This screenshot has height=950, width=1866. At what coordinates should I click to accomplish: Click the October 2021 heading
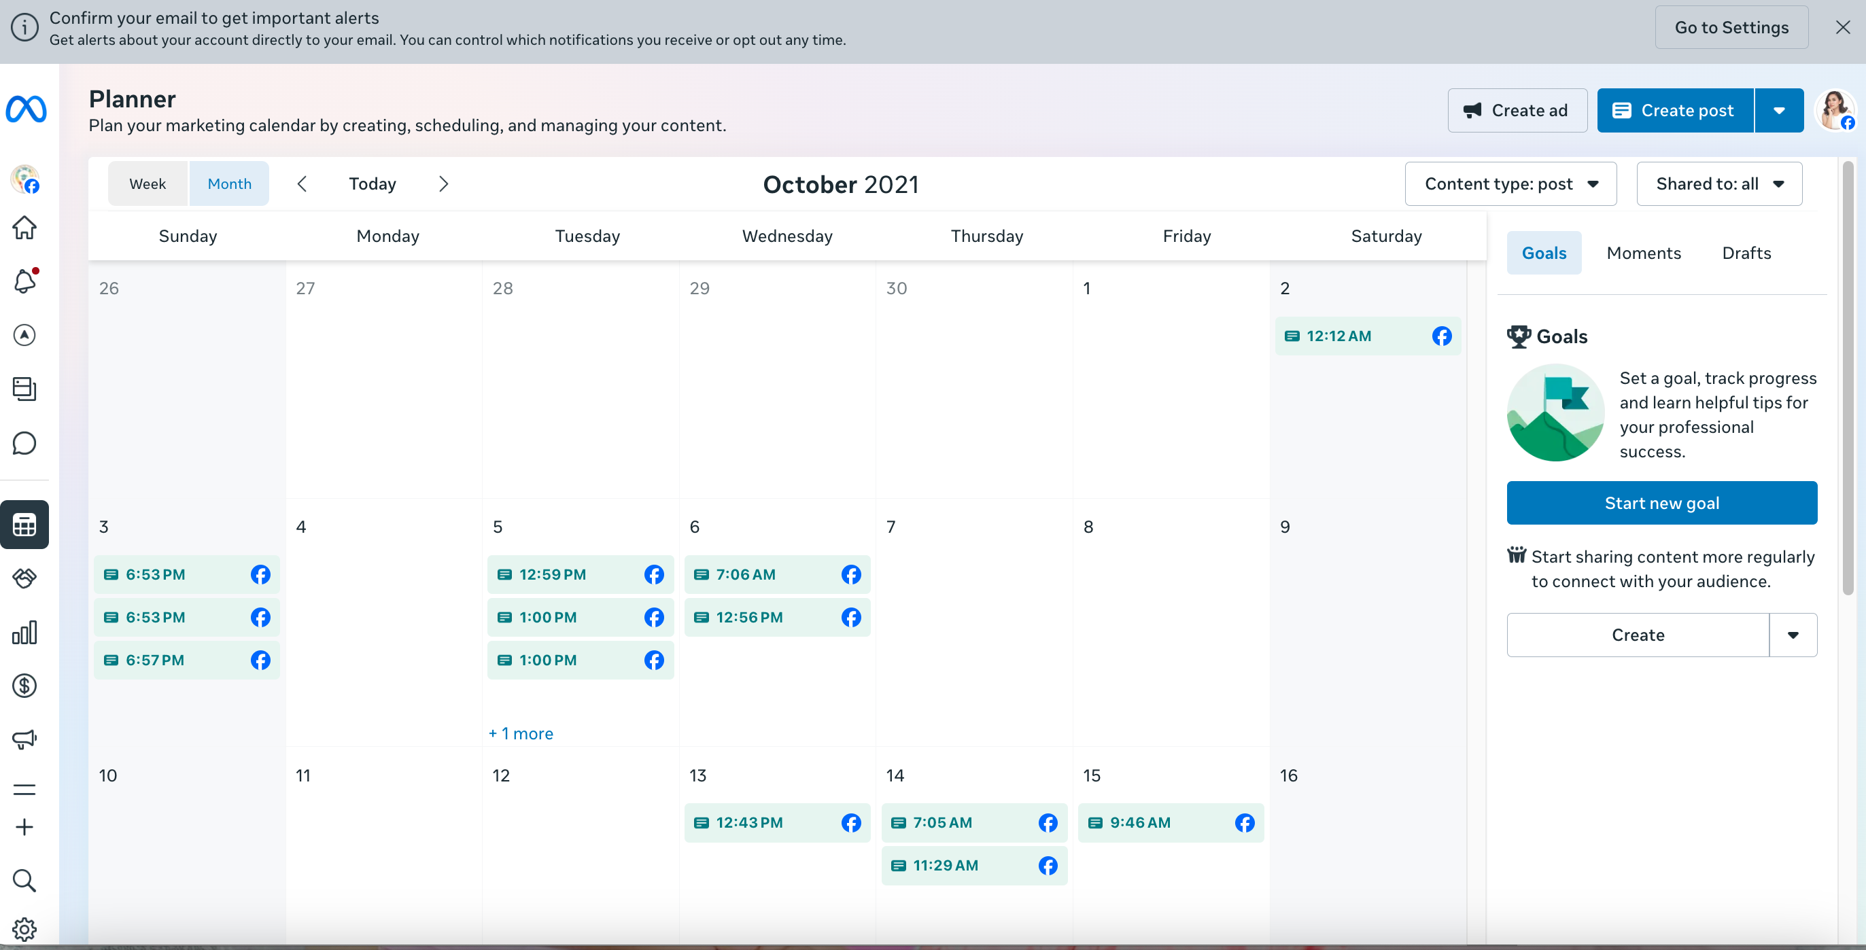[840, 185]
